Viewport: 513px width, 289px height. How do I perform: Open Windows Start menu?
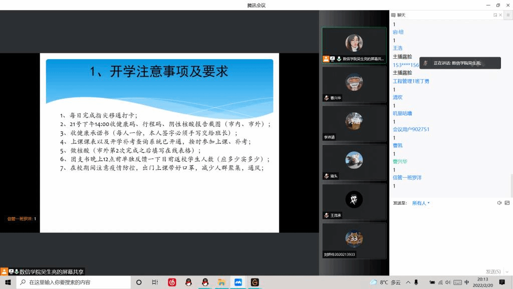tap(8, 282)
